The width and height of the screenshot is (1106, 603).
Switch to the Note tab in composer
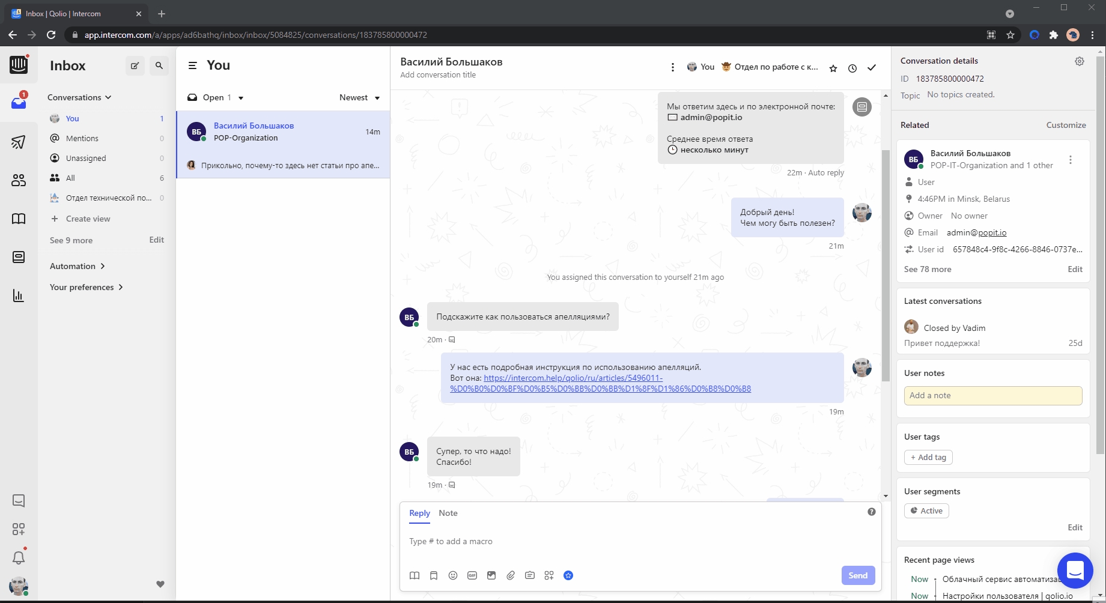(448, 513)
